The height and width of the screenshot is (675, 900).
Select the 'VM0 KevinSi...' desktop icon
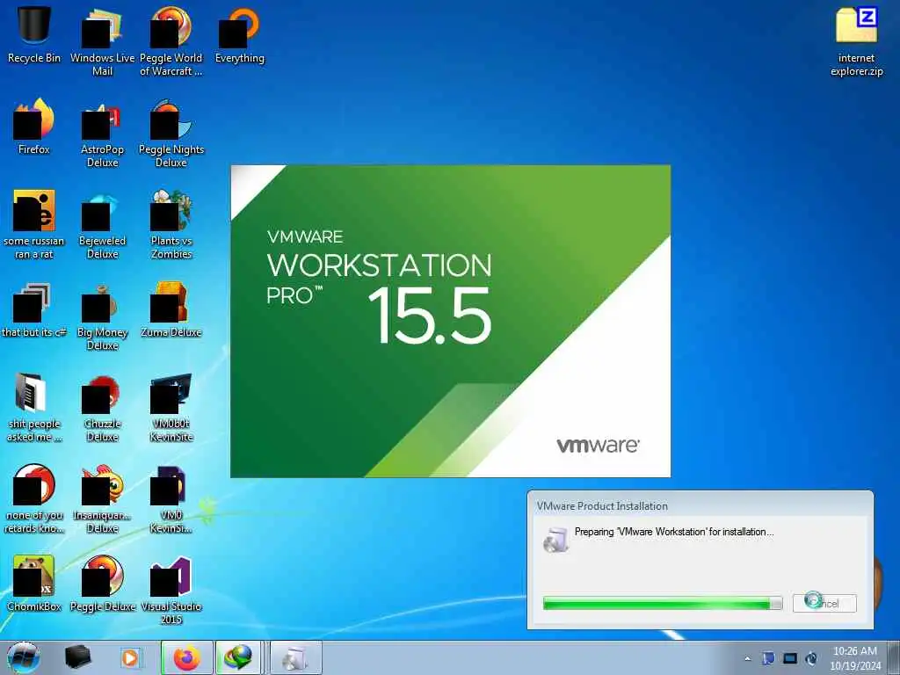pos(171,499)
